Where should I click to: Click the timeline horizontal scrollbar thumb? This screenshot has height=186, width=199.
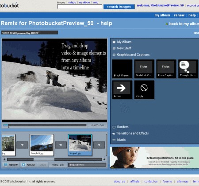(44, 159)
